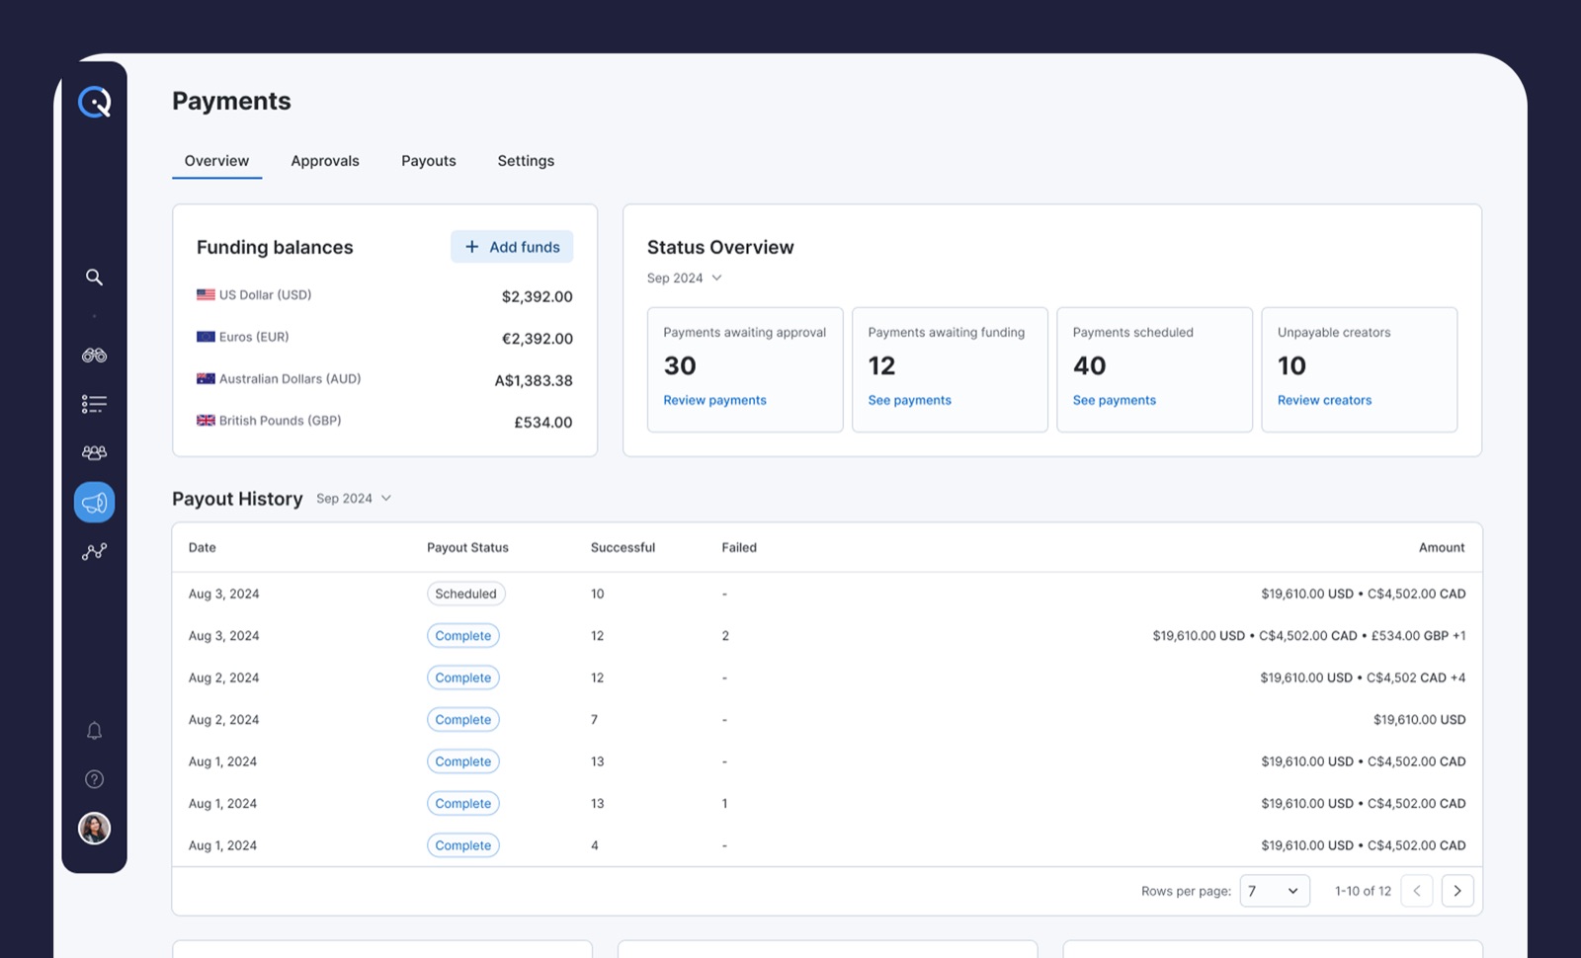Switch to the Approvals tab
Image resolution: width=1581 pixels, height=958 pixels.
click(325, 160)
